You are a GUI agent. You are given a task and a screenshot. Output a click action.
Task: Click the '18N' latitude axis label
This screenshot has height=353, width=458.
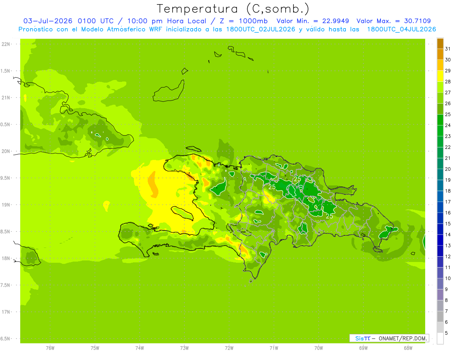pos(6,259)
